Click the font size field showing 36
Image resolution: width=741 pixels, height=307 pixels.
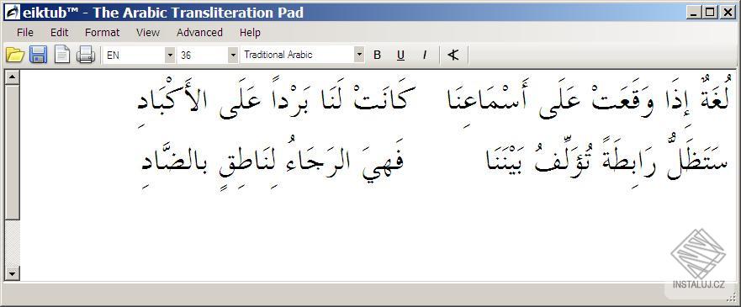click(202, 55)
